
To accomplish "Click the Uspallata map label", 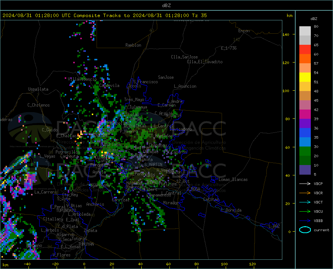I will (38, 89).
